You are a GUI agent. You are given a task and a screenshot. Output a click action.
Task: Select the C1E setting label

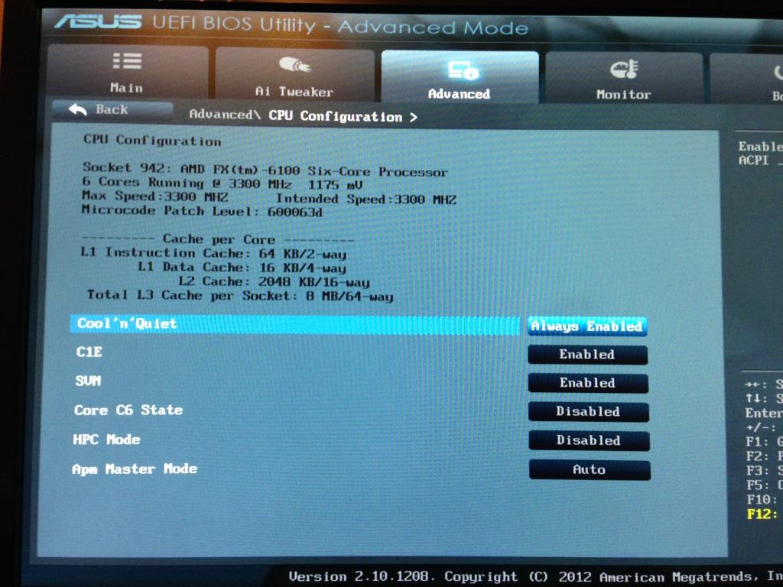[x=89, y=352]
